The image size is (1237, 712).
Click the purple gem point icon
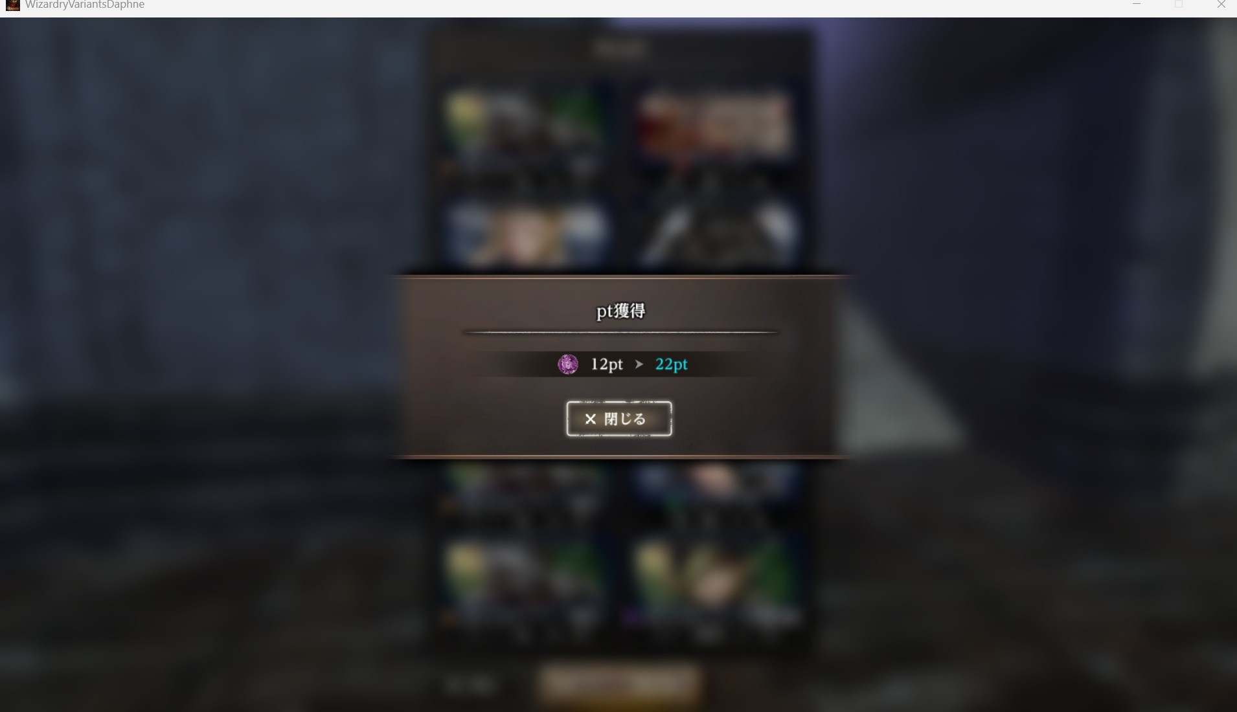pos(568,364)
